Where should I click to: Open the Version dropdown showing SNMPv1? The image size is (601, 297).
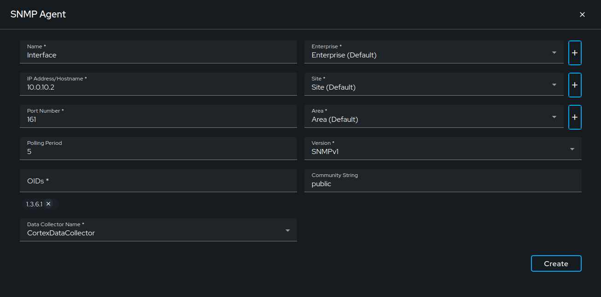(x=443, y=148)
